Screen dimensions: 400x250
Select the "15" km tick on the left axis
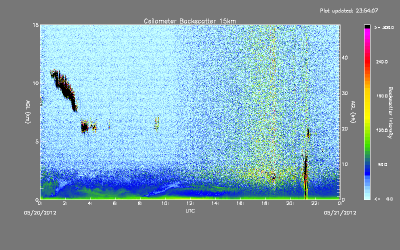click(x=35, y=25)
